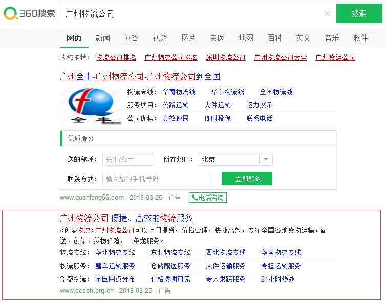The width and height of the screenshot is (386, 303).
Task: Open the 整车运输服务 link
Action: 115,266
